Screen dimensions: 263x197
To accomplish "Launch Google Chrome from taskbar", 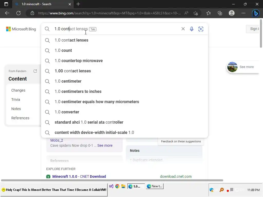I will coord(117,186).
